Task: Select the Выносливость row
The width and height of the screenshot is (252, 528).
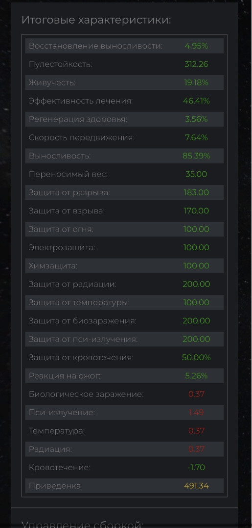Action: point(124,156)
